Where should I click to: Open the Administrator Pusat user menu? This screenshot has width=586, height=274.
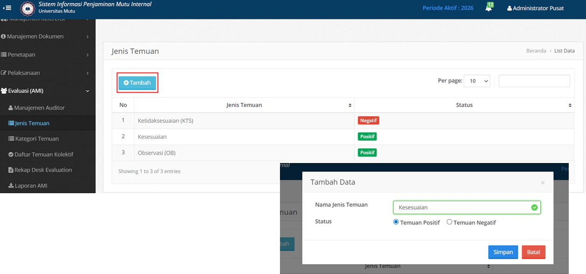(535, 8)
